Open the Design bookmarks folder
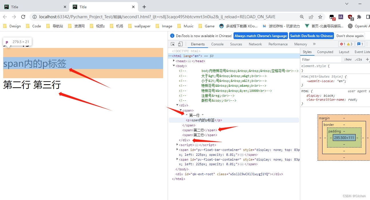The image size is (370, 200). pos(12,26)
